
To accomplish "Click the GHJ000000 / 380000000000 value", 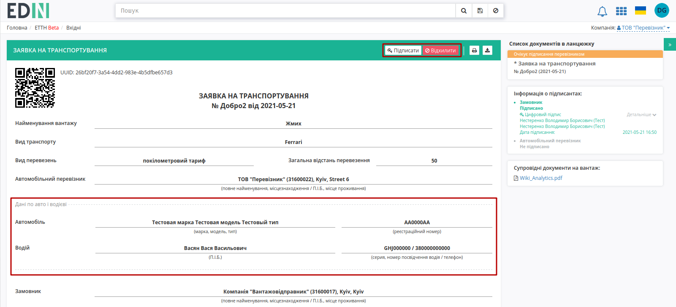I will click(x=417, y=248).
